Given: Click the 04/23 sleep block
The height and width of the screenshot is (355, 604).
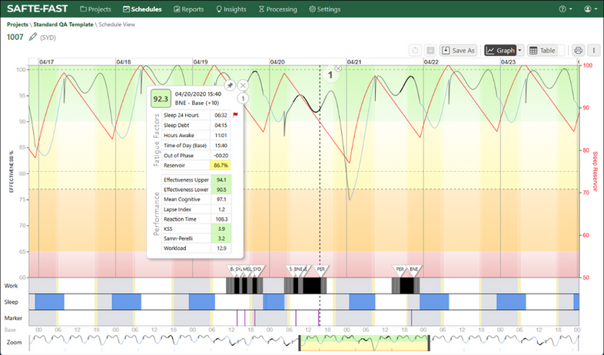Looking at the screenshot, I should tap(511, 301).
